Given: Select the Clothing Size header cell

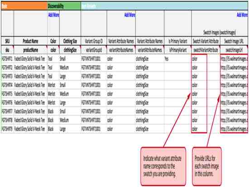Looking at the screenshot, I should pyautogui.click(x=70, y=41).
